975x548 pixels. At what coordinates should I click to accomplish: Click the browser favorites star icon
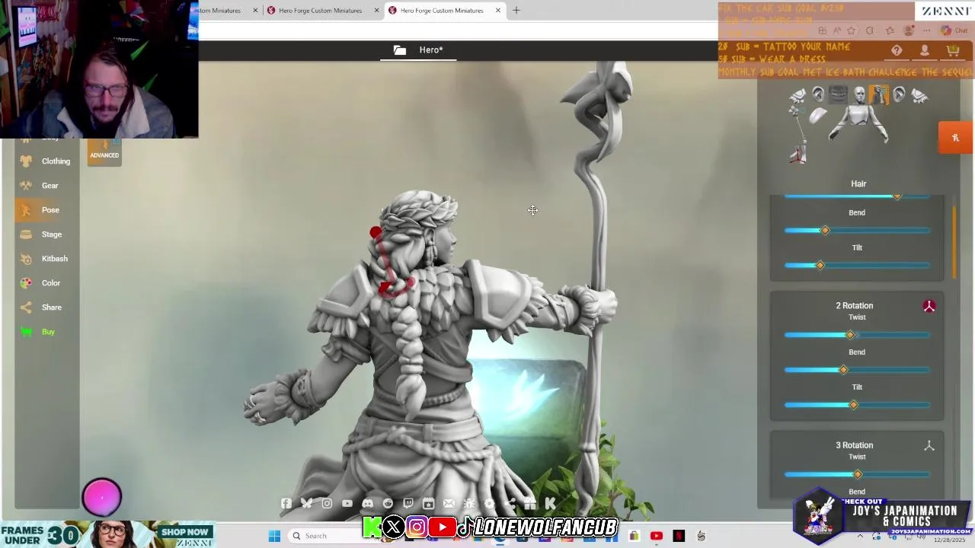point(851,30)
